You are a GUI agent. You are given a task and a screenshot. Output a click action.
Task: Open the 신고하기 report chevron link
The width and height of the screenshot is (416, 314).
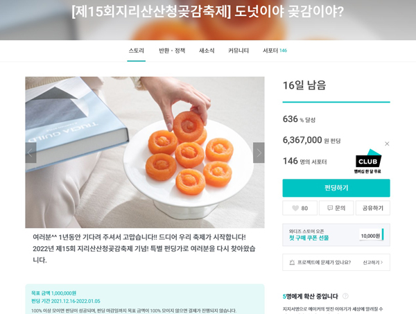pyautogui.click(x=373, y=262)
